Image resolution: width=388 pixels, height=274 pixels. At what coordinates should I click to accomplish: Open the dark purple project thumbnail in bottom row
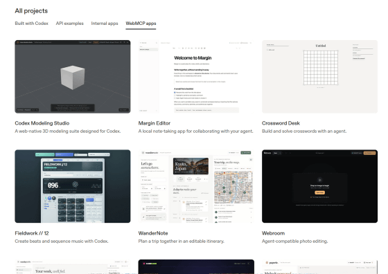coord(196,266)
